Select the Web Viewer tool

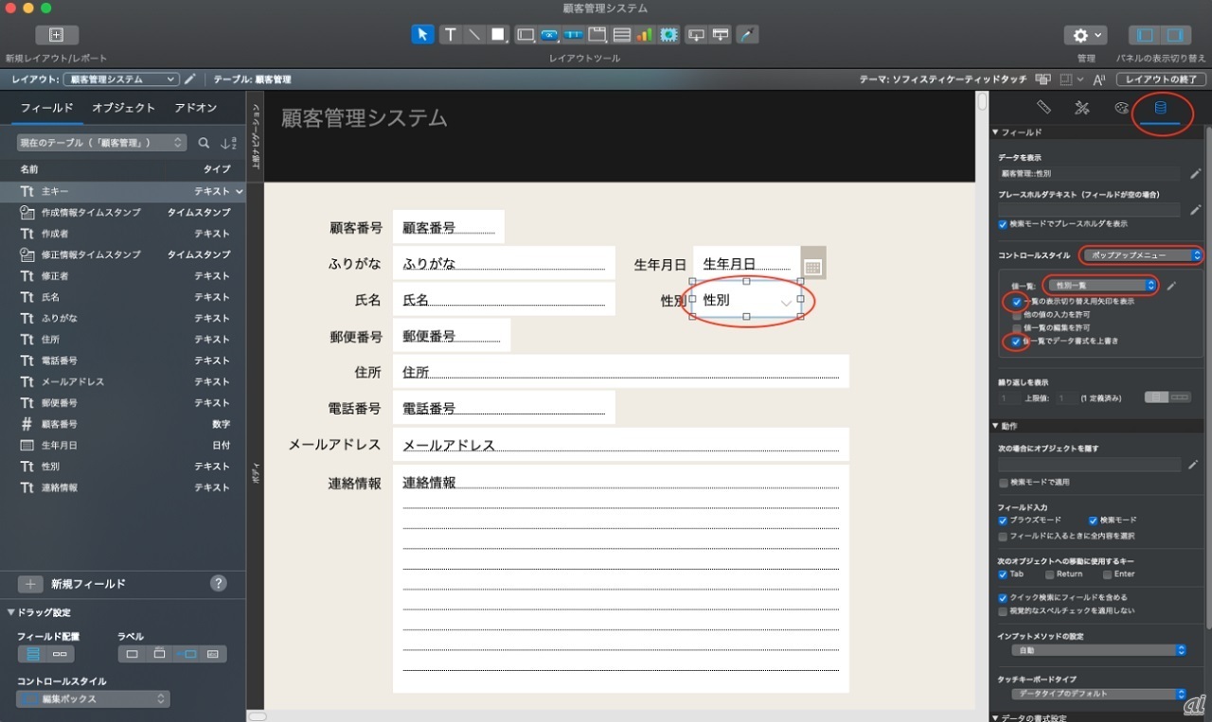tap(669, 35)
